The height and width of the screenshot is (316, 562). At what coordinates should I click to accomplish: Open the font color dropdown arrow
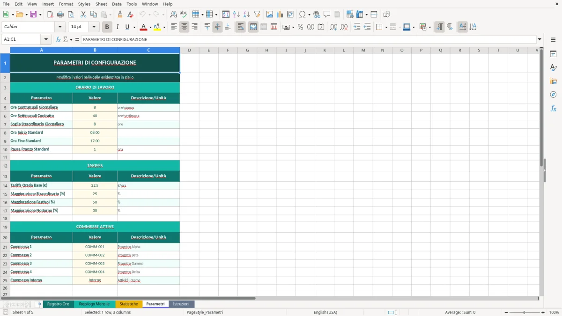150,27
